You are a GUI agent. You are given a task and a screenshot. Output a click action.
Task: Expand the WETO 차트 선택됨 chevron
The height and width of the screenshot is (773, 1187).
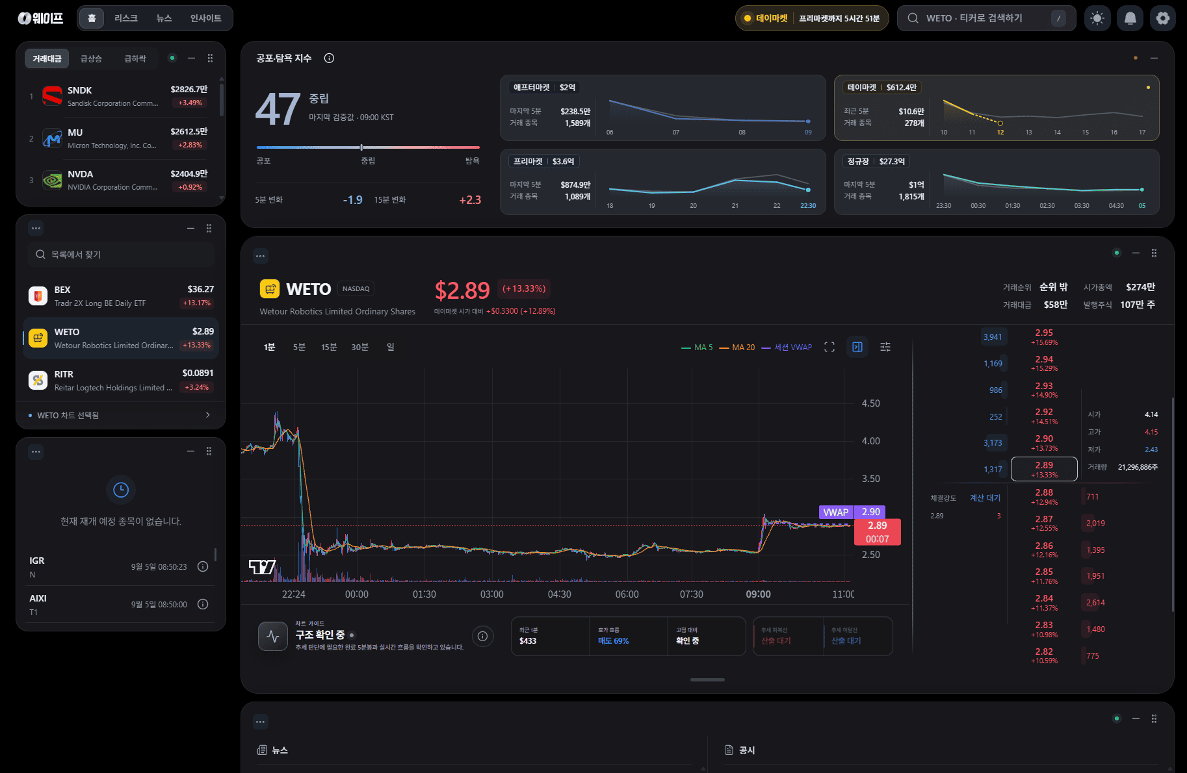coord(208,415)
